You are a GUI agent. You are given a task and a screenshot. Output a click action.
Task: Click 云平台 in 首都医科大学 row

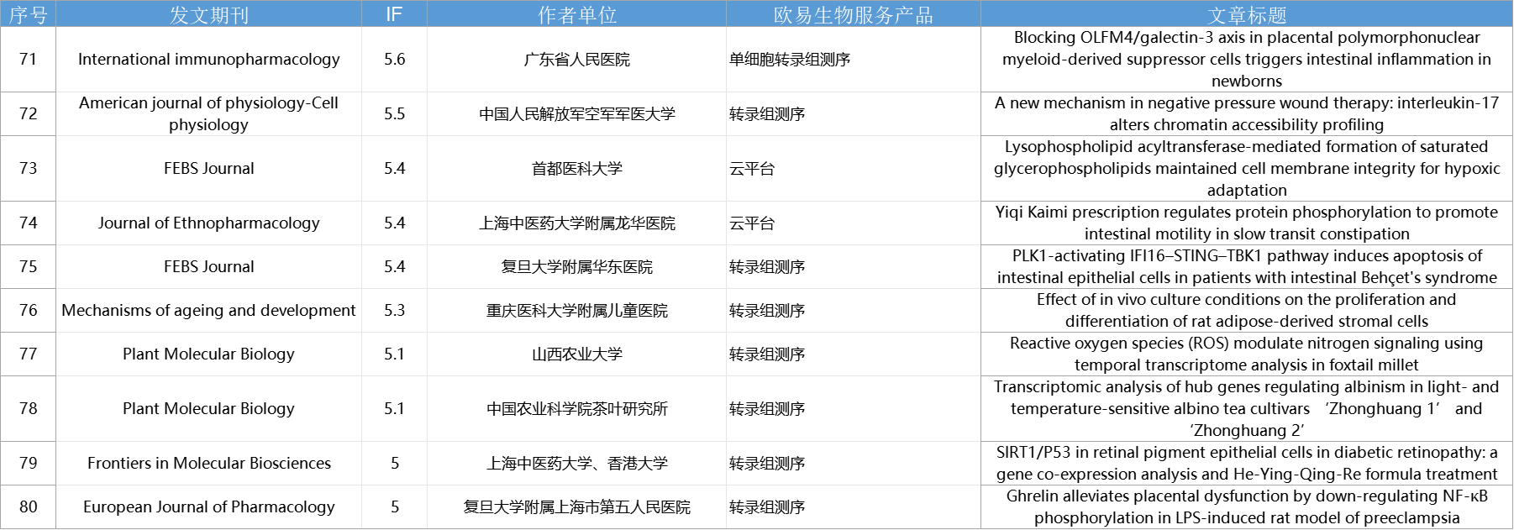853,169
